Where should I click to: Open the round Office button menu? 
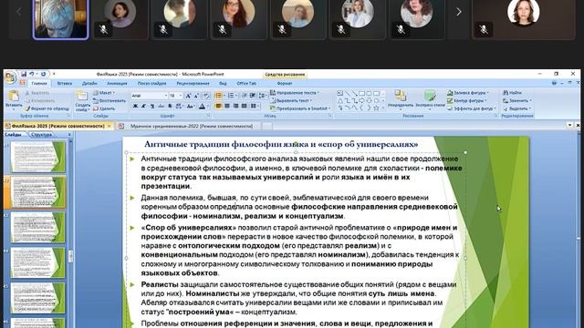tap(10, 77)
